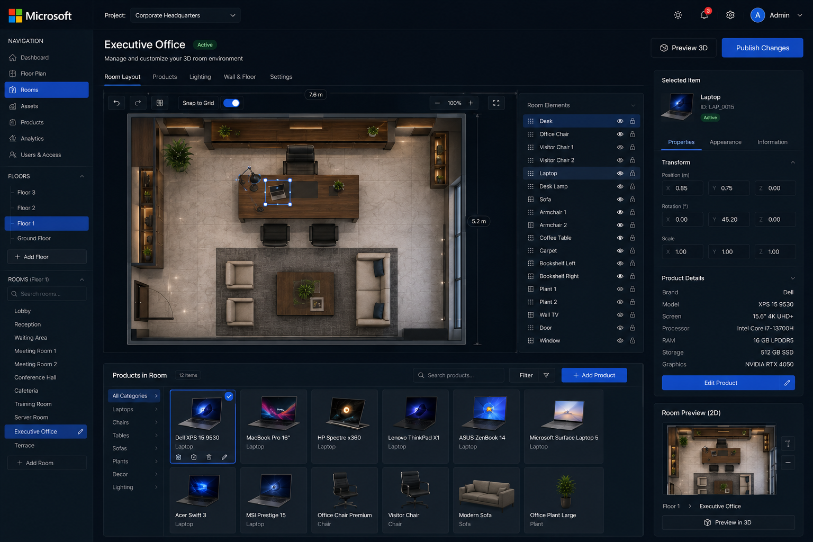The image size is (813, 542).
Task: Expand the Laptops category in product list
Action: click(x=135, y=410)
